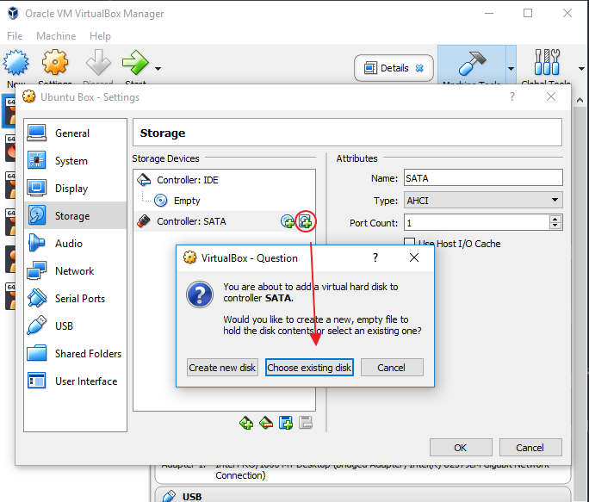Select the USB settings category
Screen dimensions: 589x502
pyautogui.click(x=76, y=325)
